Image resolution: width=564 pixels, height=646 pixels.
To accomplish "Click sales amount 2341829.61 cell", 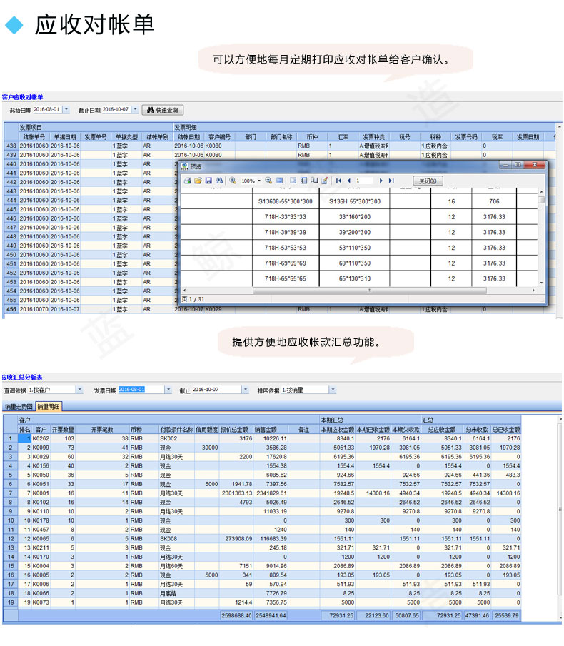I will [271, 493].
